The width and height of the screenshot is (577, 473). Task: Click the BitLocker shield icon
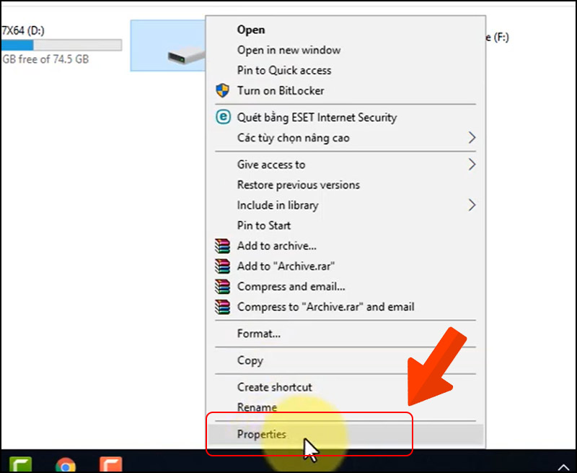click(x=222, y=90)
